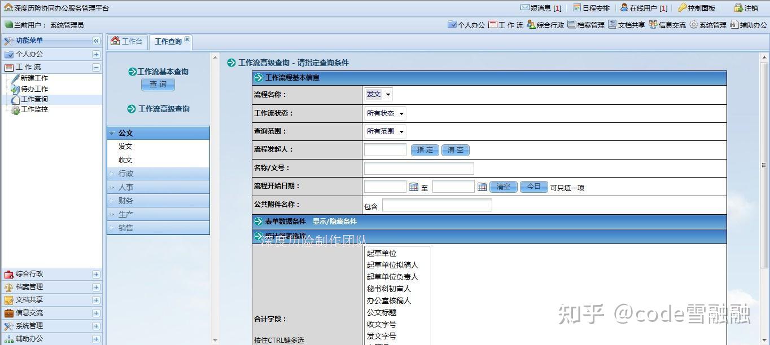770x345 pixels.
Task: Click 清空 button beside 指定
Action: click(x=456, y=150)
